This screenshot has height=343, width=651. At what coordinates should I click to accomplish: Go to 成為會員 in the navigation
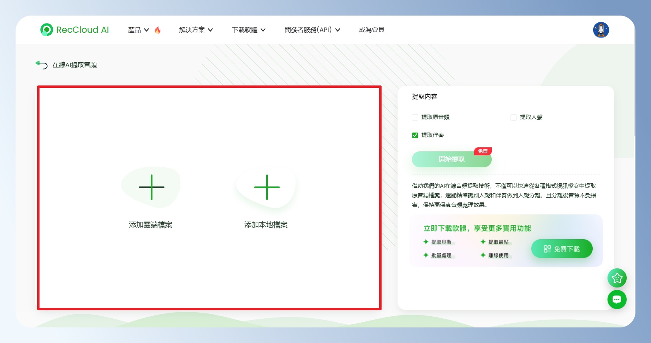371,30
